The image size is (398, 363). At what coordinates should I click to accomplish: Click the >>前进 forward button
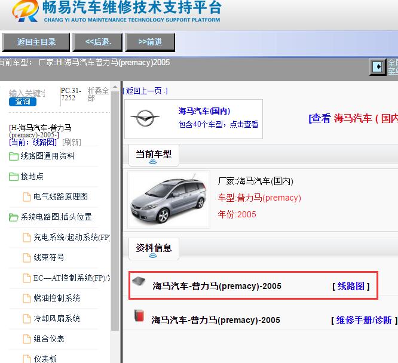pos(150,42)
